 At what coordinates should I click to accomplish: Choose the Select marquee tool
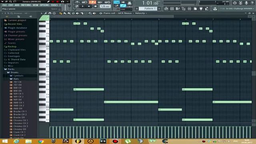coord(86,13)
